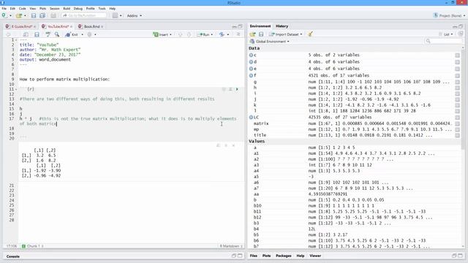Collapse chunk output icon

click(226, 145)
